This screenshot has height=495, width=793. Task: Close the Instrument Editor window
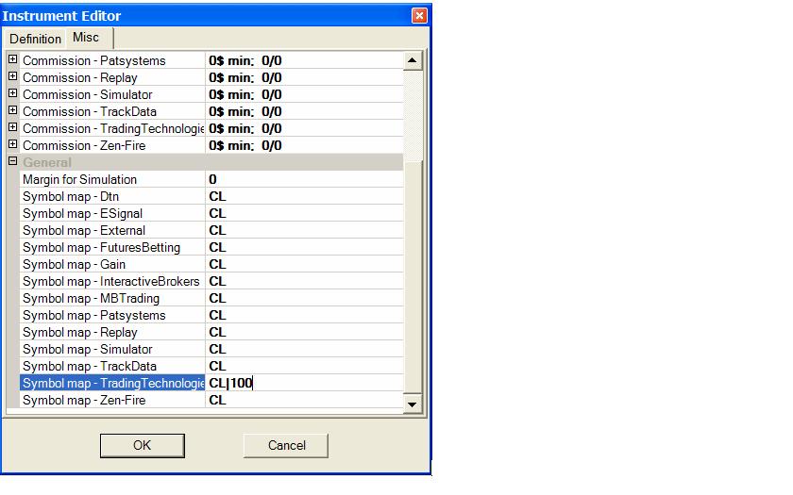(419, 16)
